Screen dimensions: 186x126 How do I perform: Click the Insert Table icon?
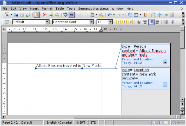click(136, 15)
